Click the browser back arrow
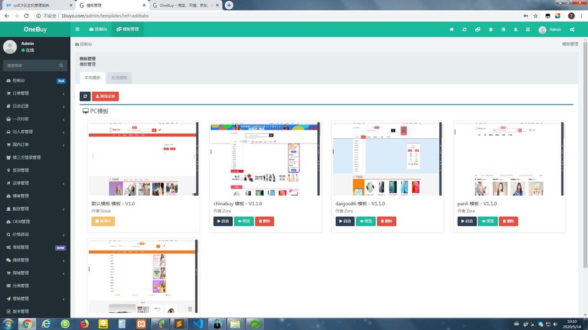588x330 pixels. [x=7, y=16]
